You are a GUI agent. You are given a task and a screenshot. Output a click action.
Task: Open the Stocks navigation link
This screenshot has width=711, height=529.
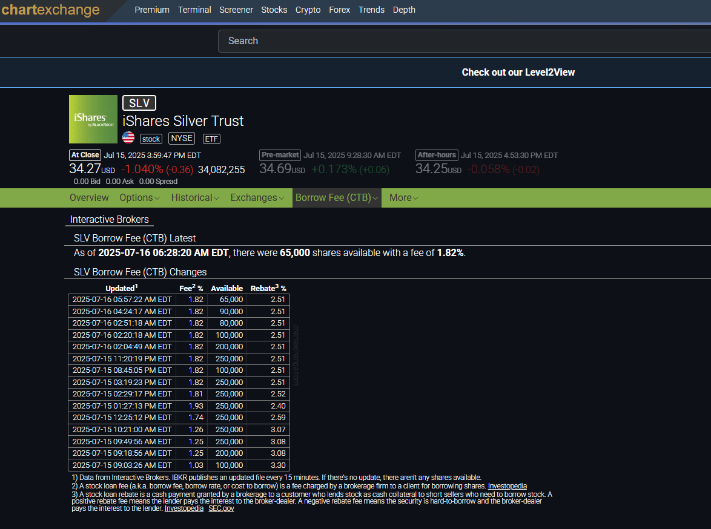pyautogui.click(x=274, y=10)
